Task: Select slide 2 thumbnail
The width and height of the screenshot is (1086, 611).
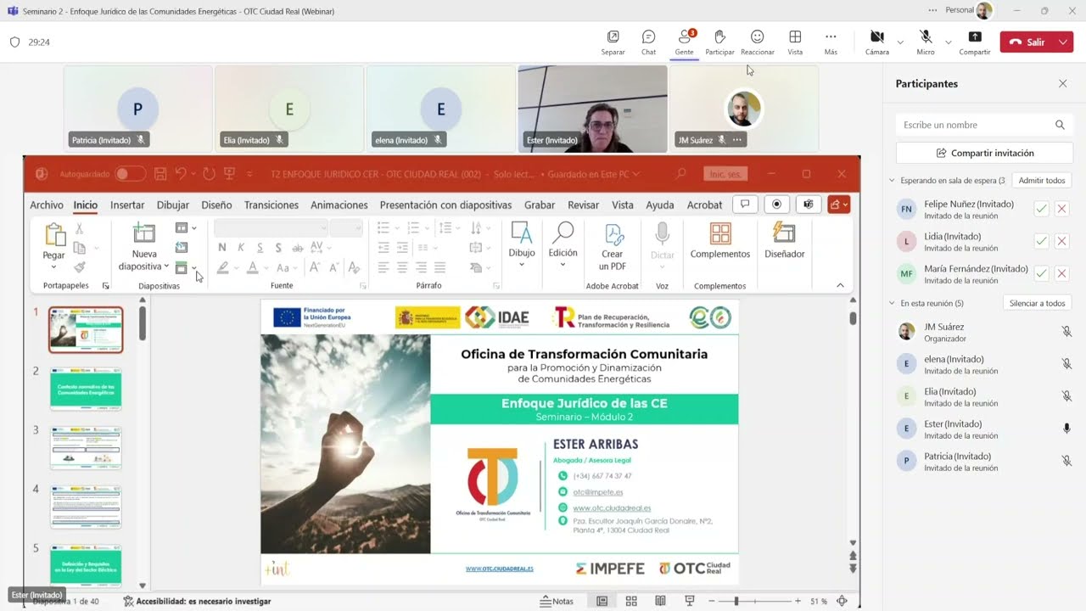Action: [86, 389]
